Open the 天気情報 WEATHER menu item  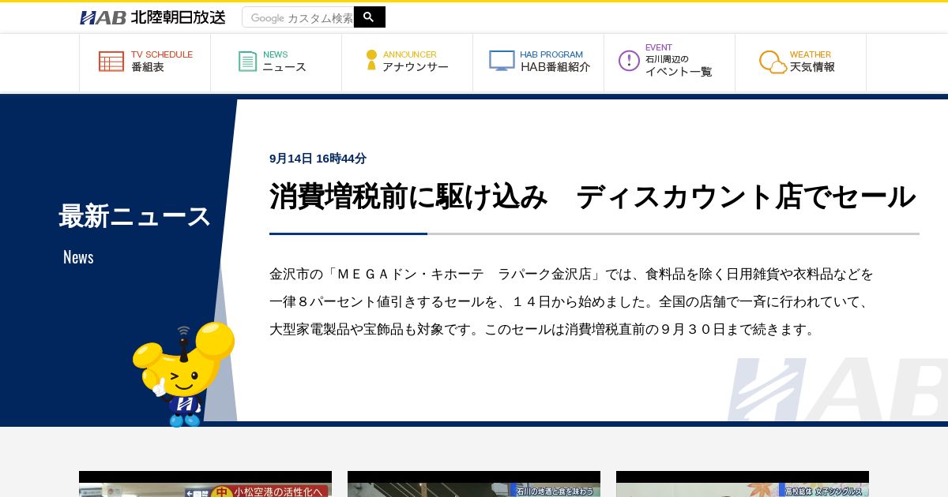click(x=801, y=62)
